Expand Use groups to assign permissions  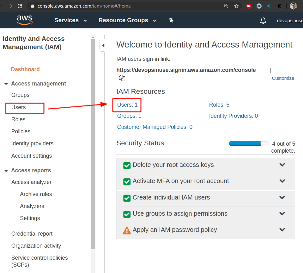coord(282,213)
